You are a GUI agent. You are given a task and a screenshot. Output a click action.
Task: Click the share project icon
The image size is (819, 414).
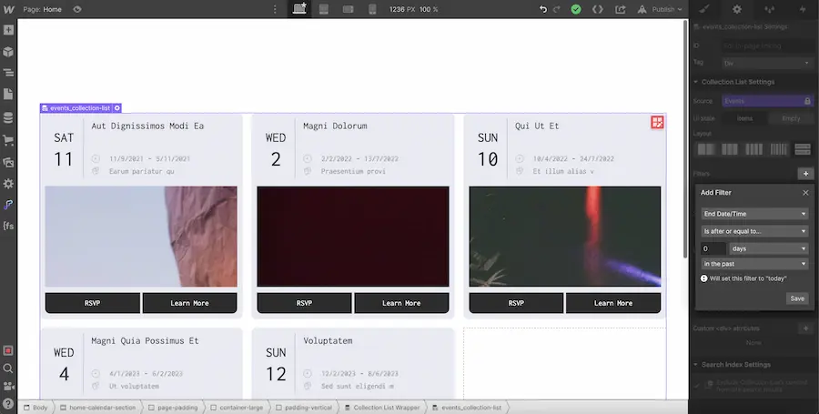620,9
